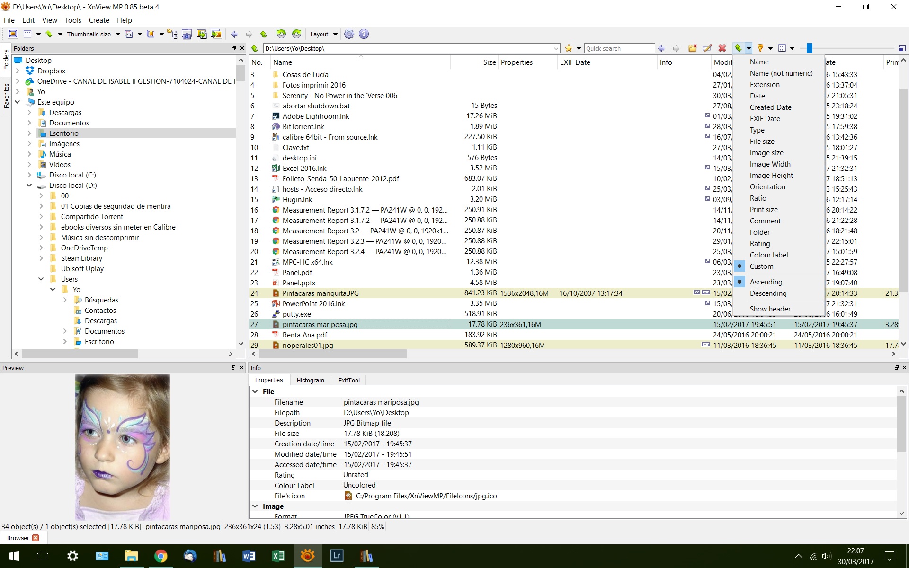Open the settings gear icon
Viewport: 909px width, 568px height.
point(349,34)
